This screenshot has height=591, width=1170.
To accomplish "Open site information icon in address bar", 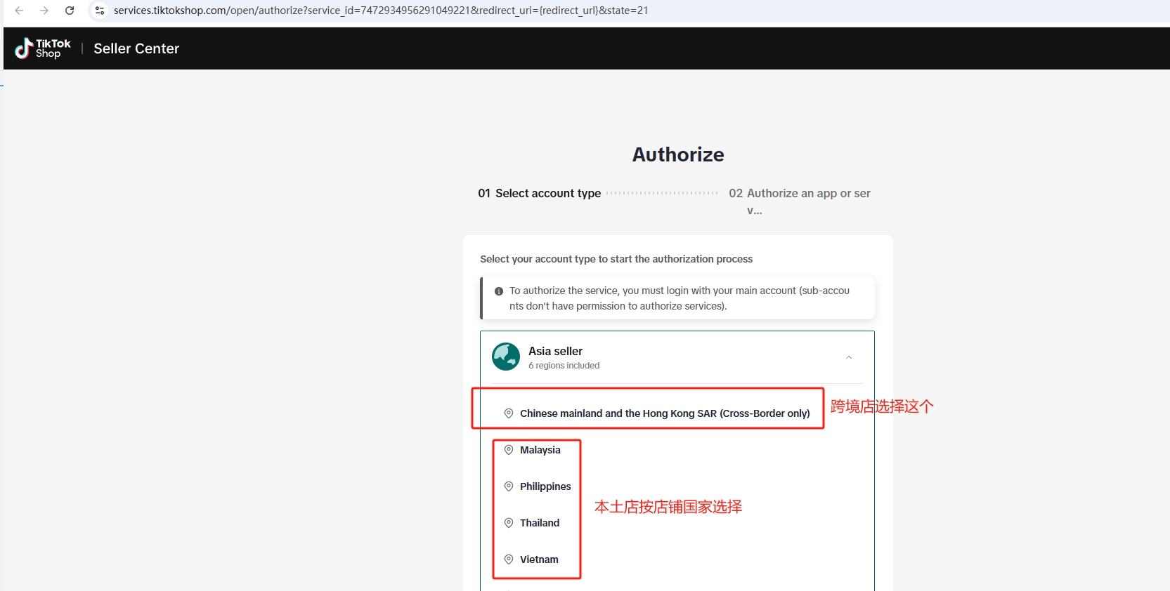I will pyautogui.click(x=100, y=11).
